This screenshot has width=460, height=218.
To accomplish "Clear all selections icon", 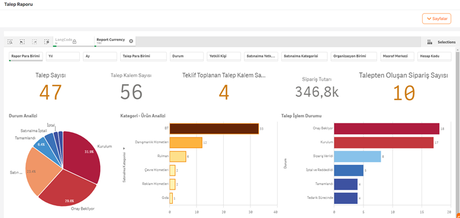I will (x=47, y=41).
